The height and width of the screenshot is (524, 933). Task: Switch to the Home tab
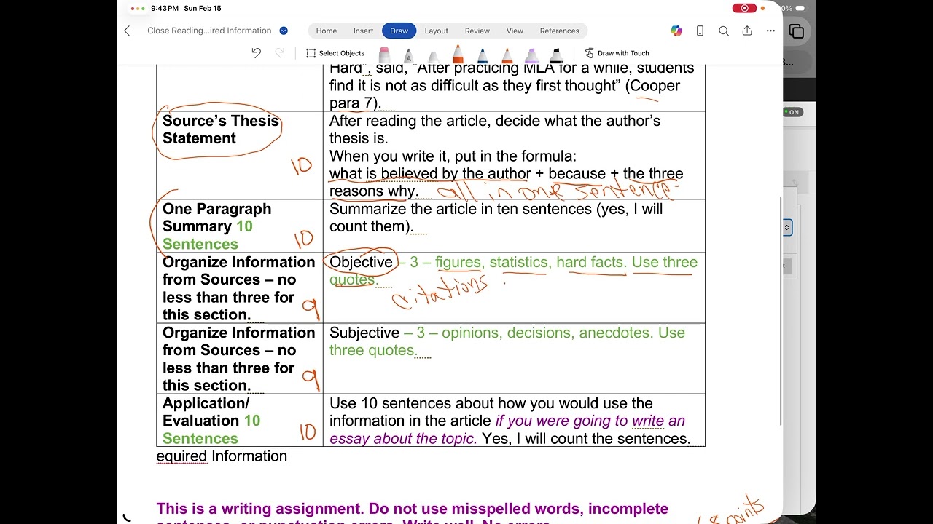point(327,31)
